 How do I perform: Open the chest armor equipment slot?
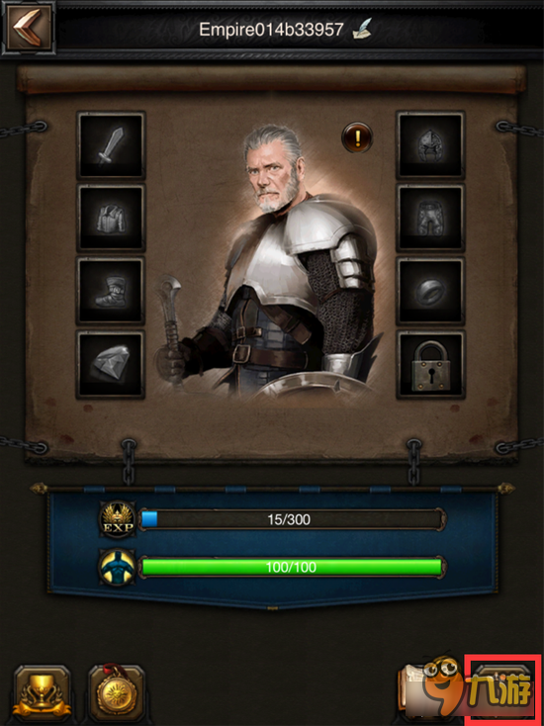(111, 218)
